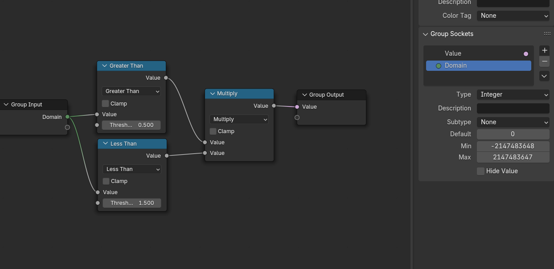This screenshot has width=554, height=269.
Task: Open the Type dropdown set to Integer
Action: pos(513,94)
